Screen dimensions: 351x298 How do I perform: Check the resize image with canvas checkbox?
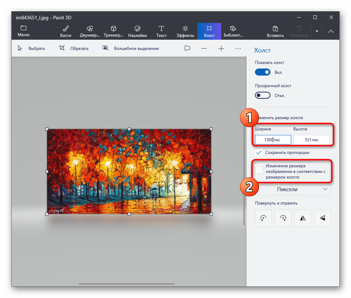(259, 170)
